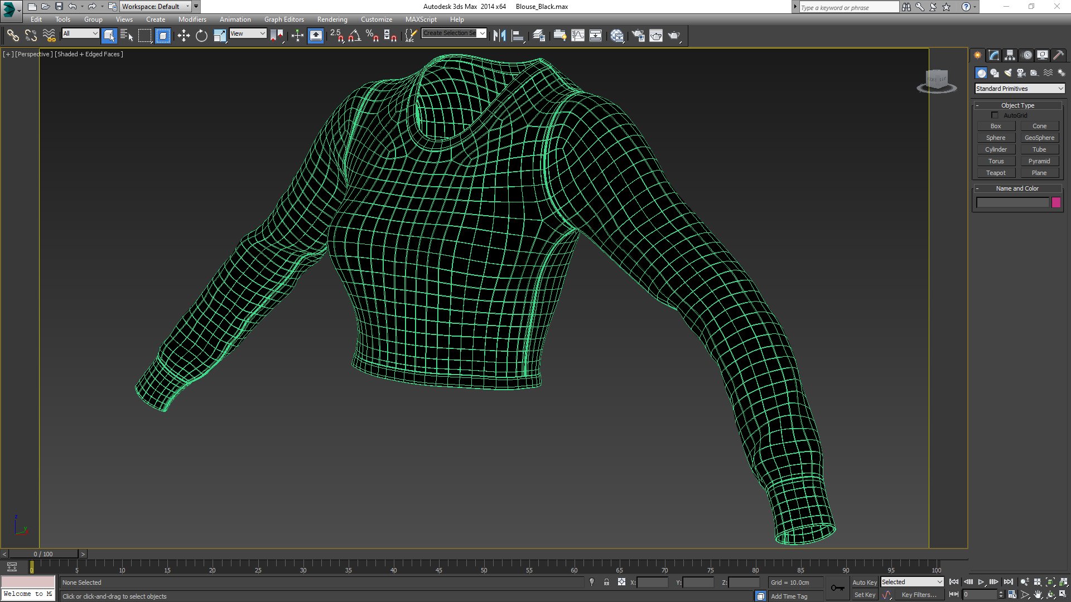Screen dimensions: 1071x602
Task: Click the Unlink Selection icon
Action: point(31,36)
